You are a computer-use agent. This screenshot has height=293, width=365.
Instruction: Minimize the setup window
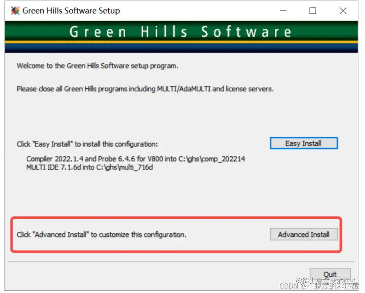[x=283, y=11]
